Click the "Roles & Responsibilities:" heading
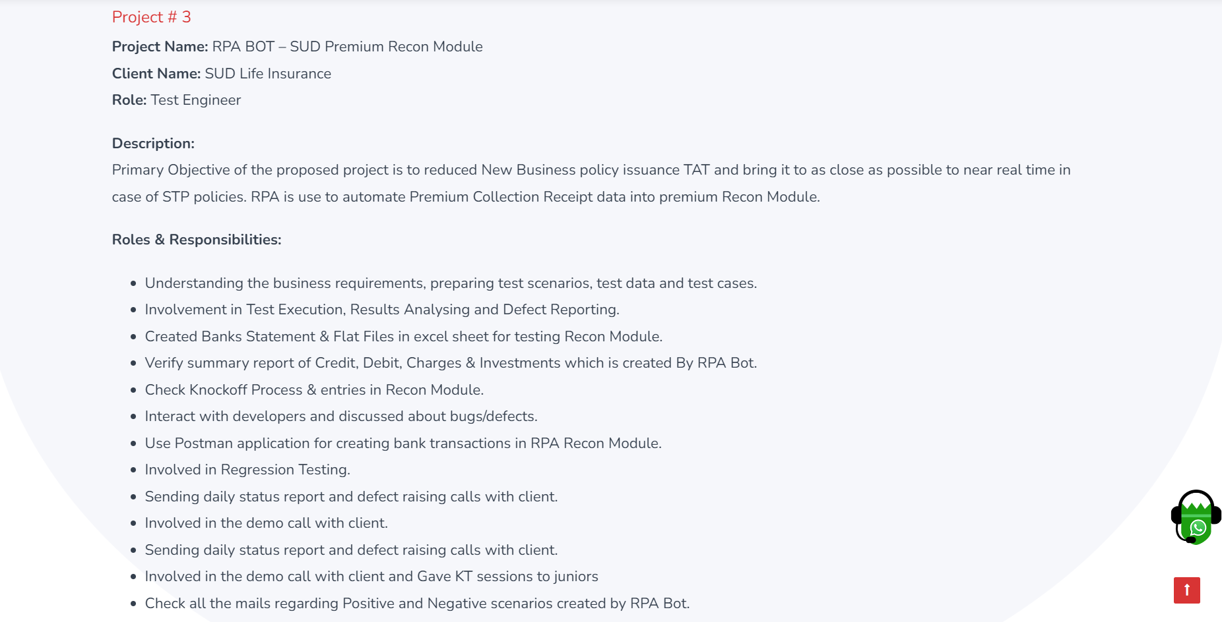1222x622 pixels. coord(197,240)
